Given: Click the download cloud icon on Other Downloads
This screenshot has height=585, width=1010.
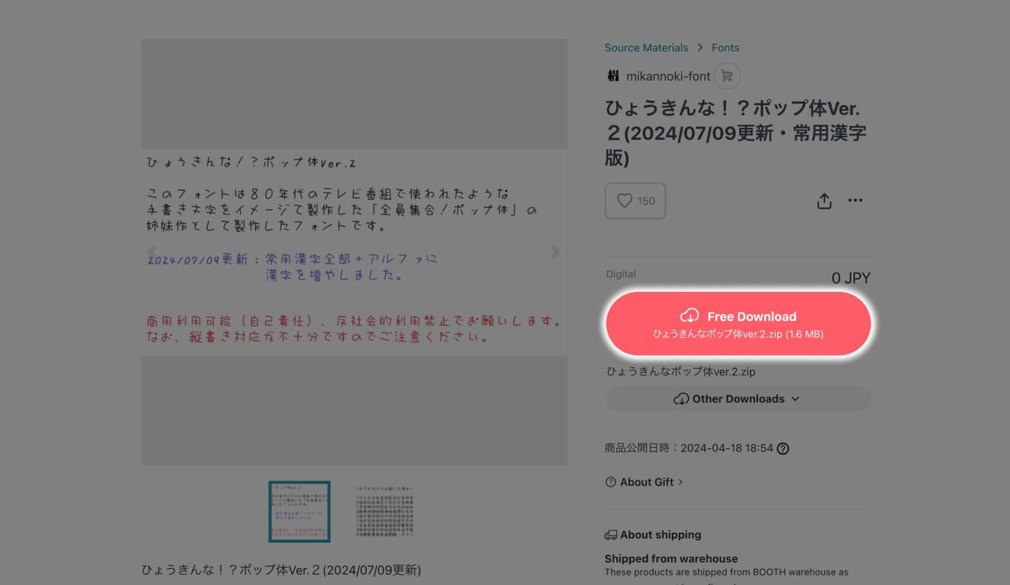Looking at the screenshot, I should (x=681, y=398).
